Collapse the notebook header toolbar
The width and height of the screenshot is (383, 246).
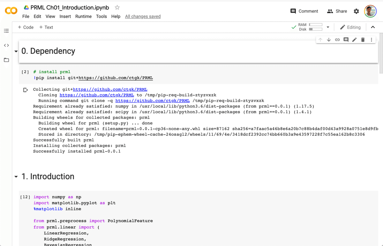tap(373, 27)
